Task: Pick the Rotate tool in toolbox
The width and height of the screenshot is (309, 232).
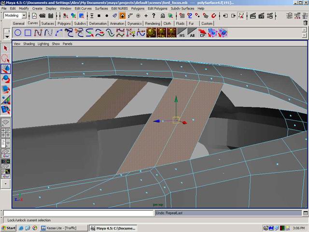Action: [6, 79]
